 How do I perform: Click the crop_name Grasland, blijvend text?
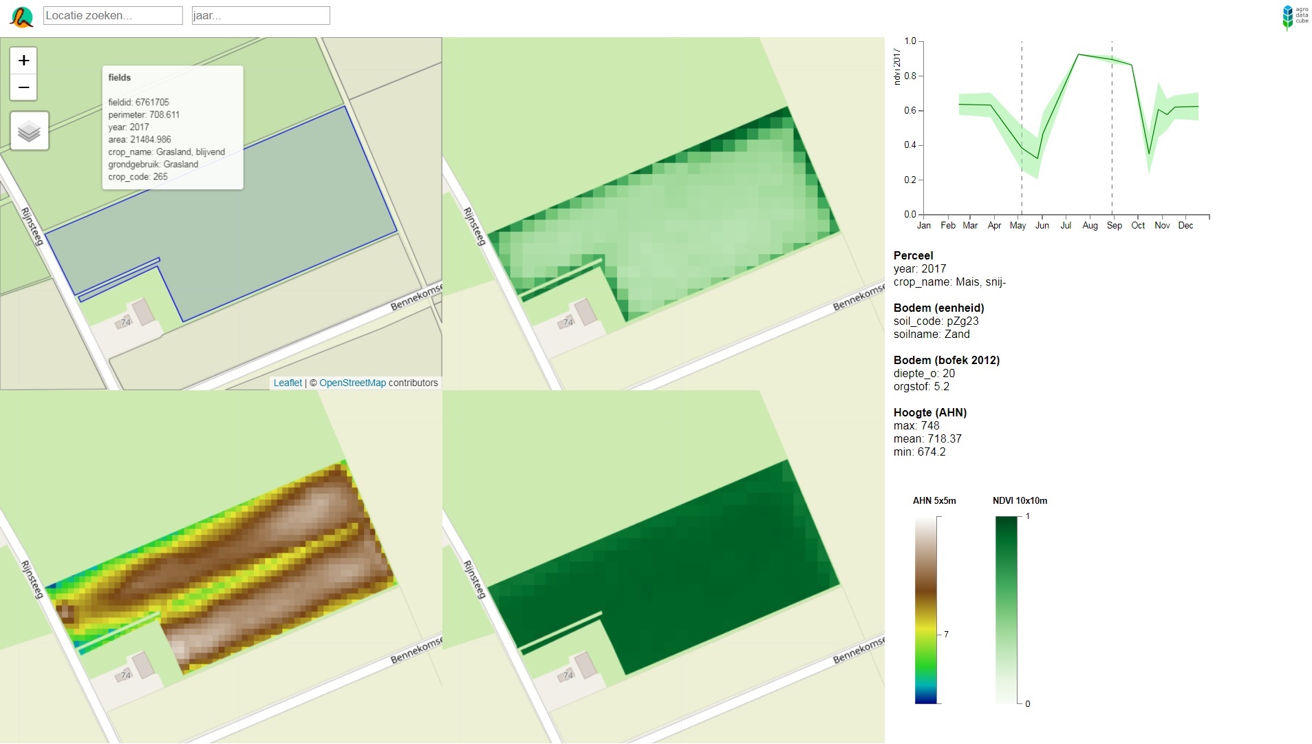click(x=166, y=151)
